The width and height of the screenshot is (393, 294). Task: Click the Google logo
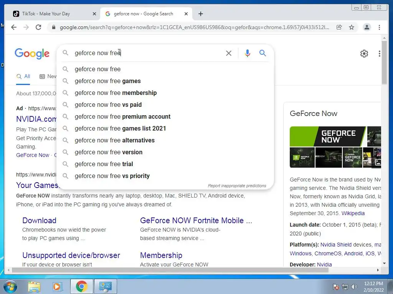tap(32, 54)
